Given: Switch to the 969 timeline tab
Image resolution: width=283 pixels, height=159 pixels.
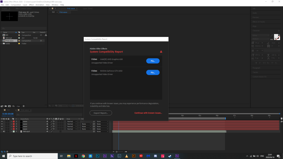Looking at the screenshot, I should 9,110.
